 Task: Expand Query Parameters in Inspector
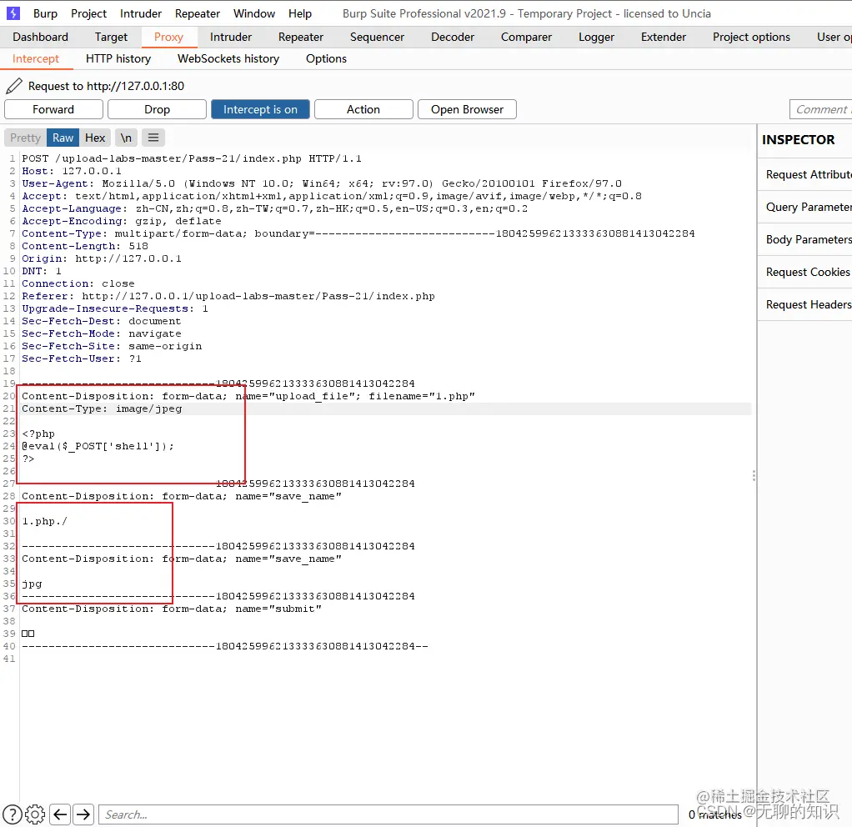[805, 207]
